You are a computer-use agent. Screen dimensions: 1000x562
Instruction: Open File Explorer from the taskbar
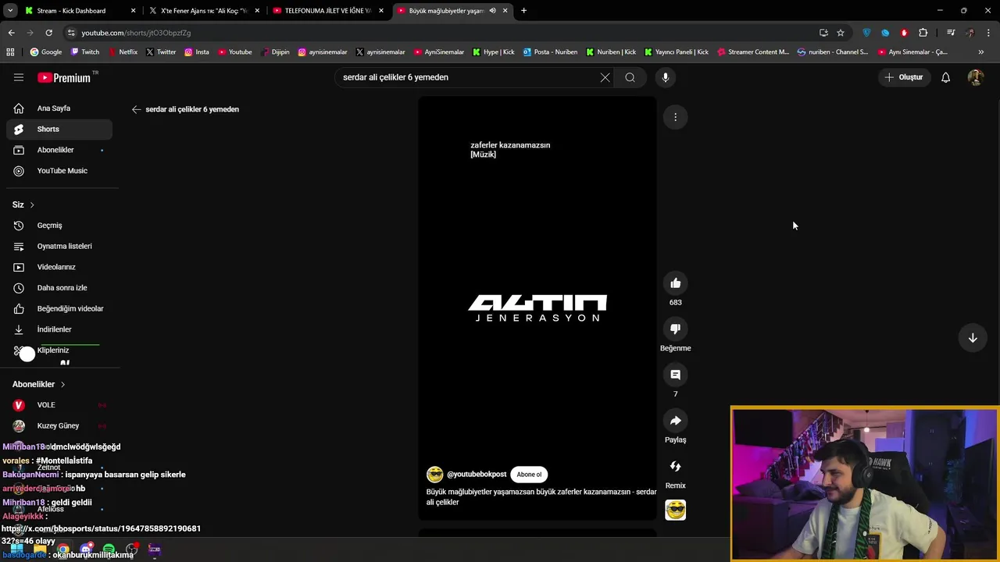pos(40,550)
